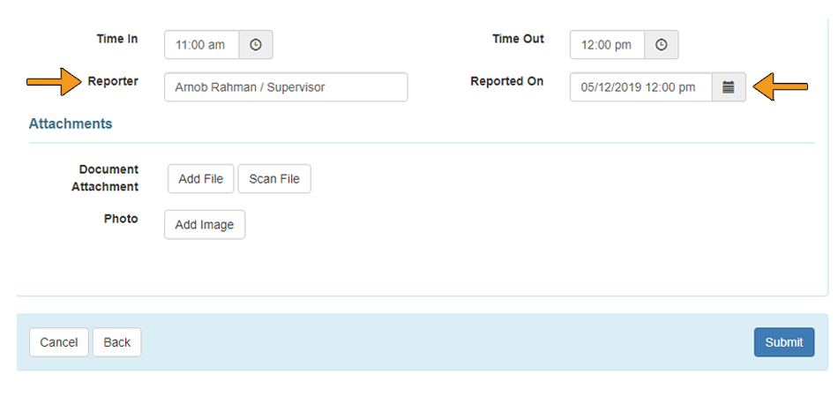Click the Reported On label

(x=506, y=81)
